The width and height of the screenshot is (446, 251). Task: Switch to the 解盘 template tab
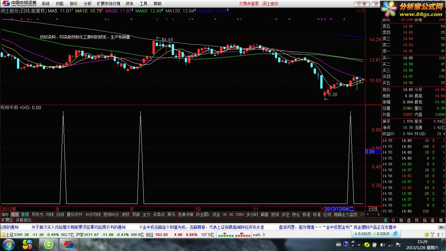coord(264,214)
